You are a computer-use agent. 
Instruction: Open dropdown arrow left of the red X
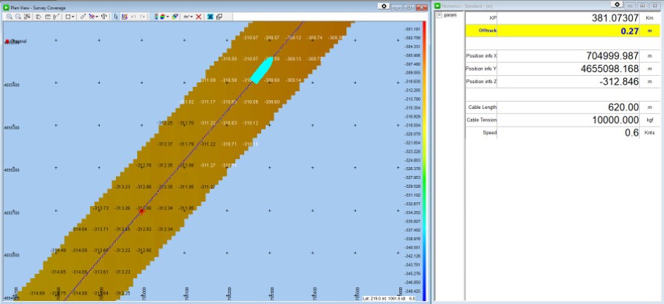pos(191,17)
